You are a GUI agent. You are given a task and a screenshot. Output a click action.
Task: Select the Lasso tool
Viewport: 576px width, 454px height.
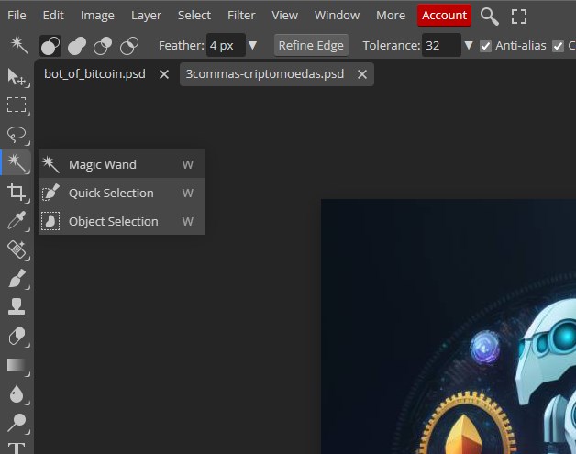pos(17,135)
